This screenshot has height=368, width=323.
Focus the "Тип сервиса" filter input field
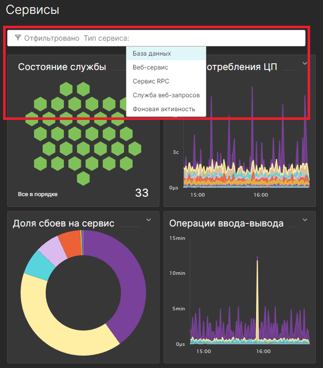click(216, 38)
